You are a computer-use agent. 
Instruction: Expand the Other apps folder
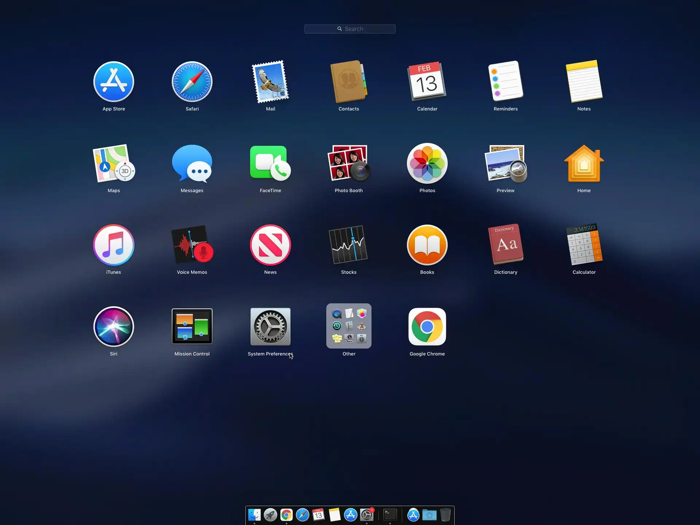(x=349, y=326)
